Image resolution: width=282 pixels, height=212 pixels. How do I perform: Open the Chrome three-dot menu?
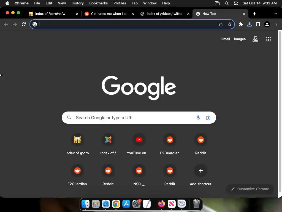[x=276, y=24]
